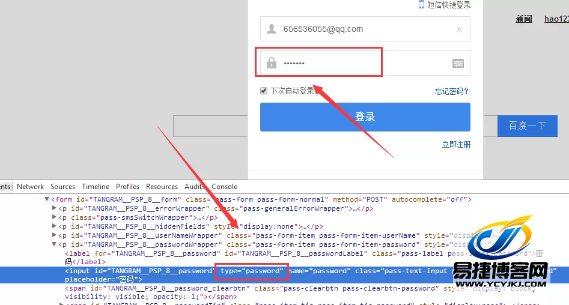569x305 pixels.
Task: Click the 下次自动登录 label text
Action: 293,91
